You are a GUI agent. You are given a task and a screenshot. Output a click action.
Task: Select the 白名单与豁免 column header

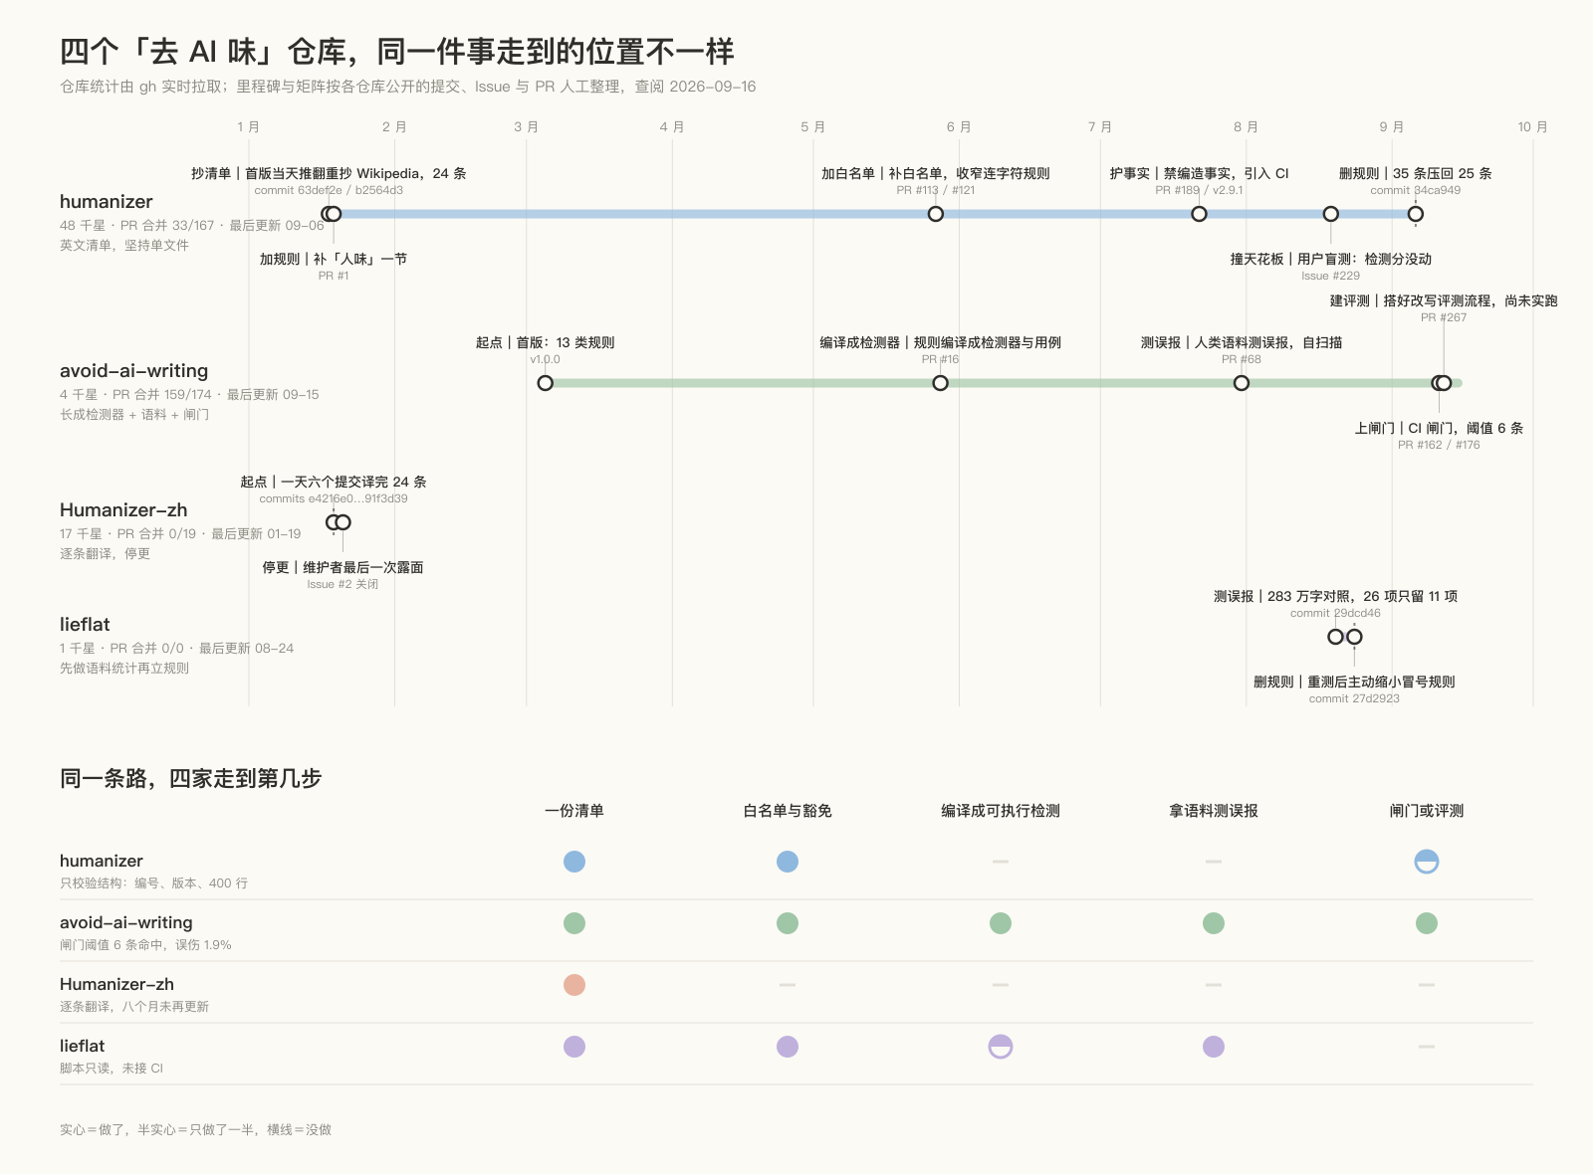click(788, 811)
